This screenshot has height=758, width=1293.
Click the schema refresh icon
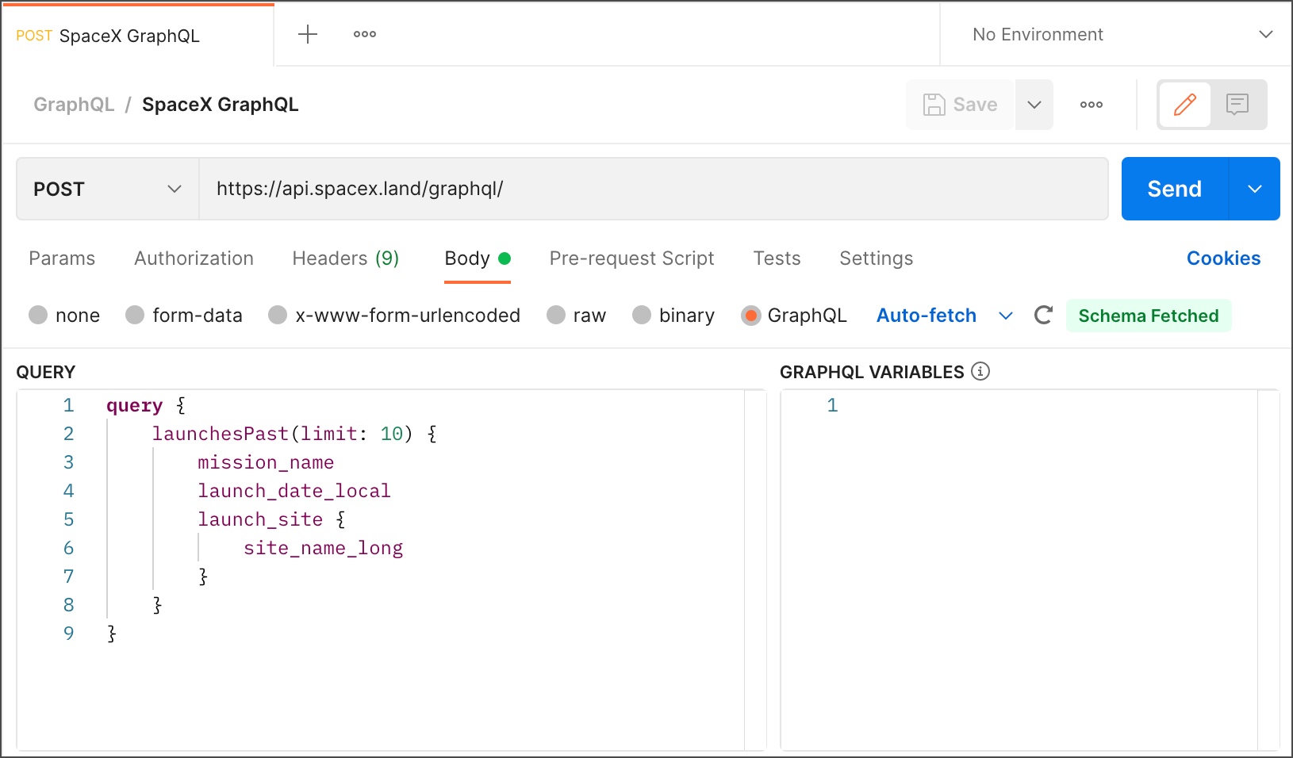(1043, 315)
